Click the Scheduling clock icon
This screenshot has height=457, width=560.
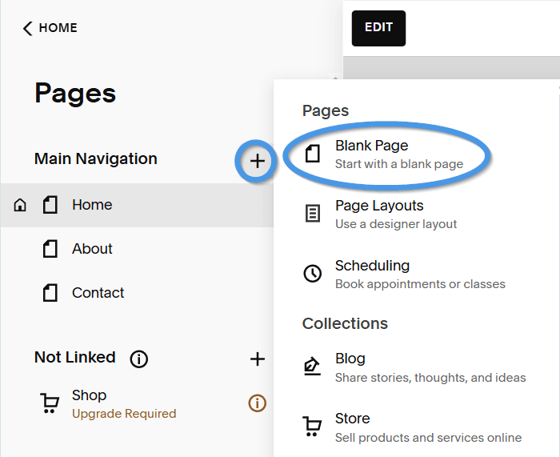click(x=313, y=274)
